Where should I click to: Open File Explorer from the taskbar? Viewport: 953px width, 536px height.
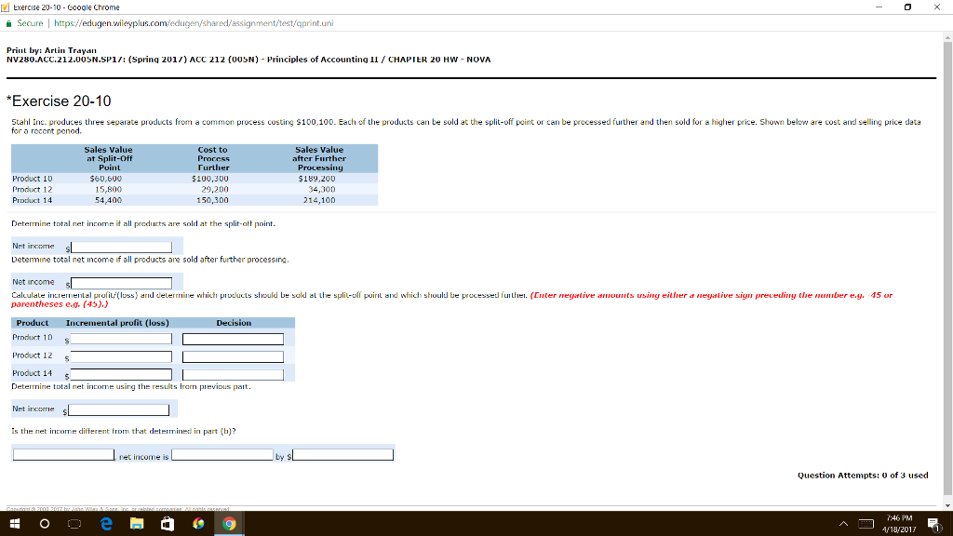pyautogui.click(x=135, y=523)
